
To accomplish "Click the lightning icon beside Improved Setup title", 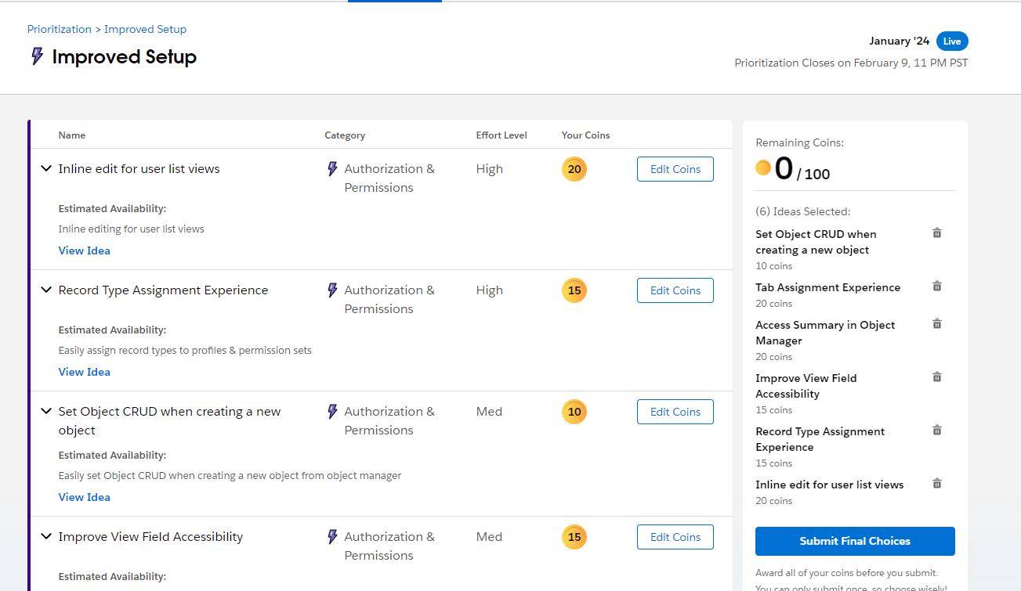I will coord(37,56).
